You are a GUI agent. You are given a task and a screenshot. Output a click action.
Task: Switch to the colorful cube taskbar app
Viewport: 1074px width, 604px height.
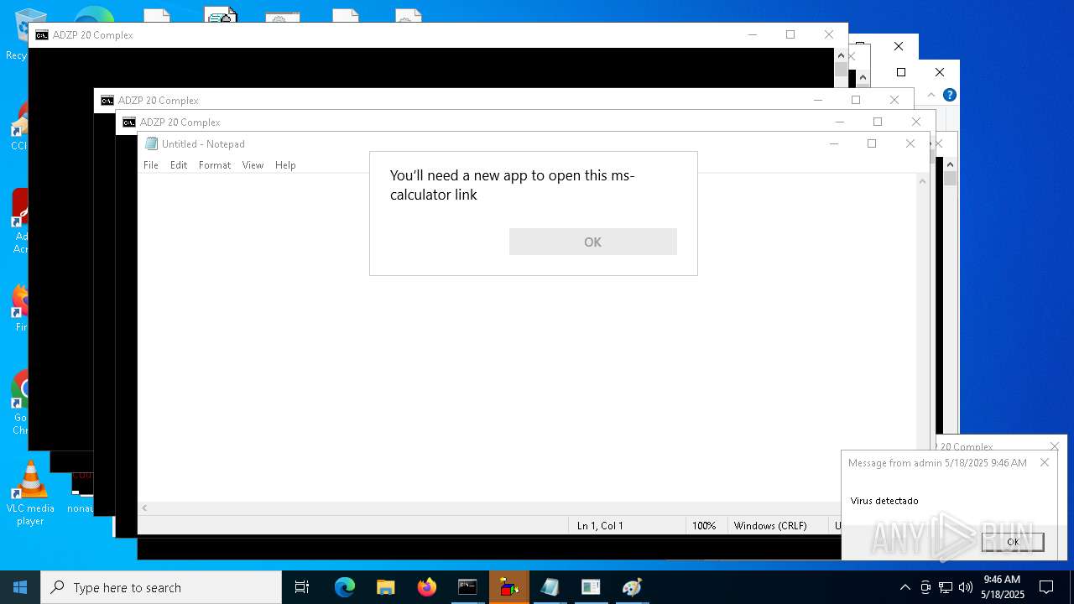[508, 587]
